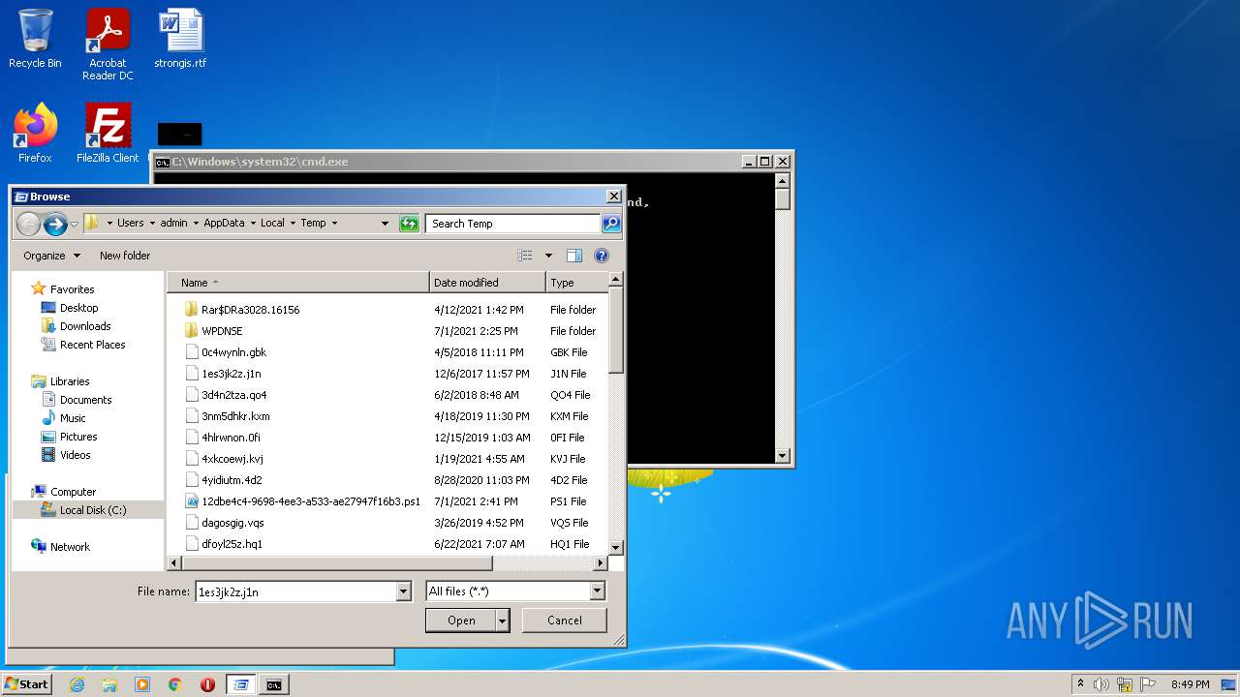Open the Recycle Bin desktop icon
Image resolution: width=1240 pixels, height=697 pixels.
[x=35, y=39]
